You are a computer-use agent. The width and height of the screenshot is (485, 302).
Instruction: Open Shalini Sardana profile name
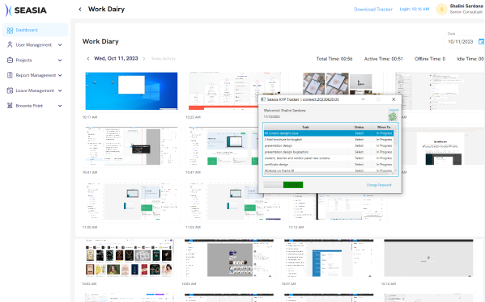(466, 6)
